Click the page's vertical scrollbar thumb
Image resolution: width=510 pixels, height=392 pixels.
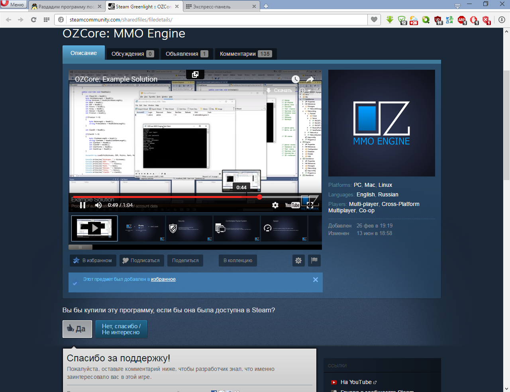pos(506,125)
